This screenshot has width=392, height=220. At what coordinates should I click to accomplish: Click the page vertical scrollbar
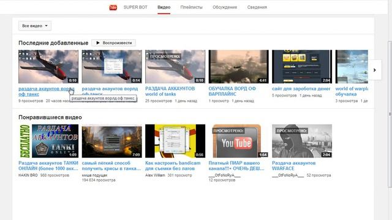(390, 114)
